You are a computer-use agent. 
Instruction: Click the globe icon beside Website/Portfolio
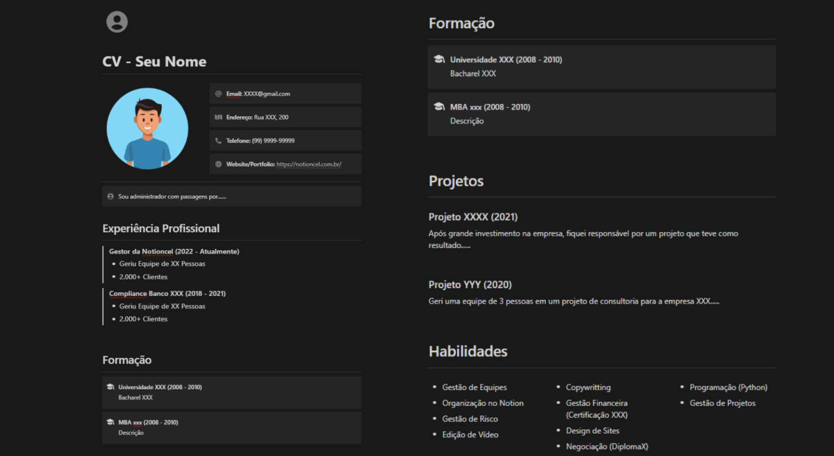pos(218,164)
